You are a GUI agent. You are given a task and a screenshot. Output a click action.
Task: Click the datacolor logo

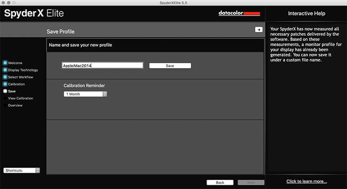click(x=239, y=13)
